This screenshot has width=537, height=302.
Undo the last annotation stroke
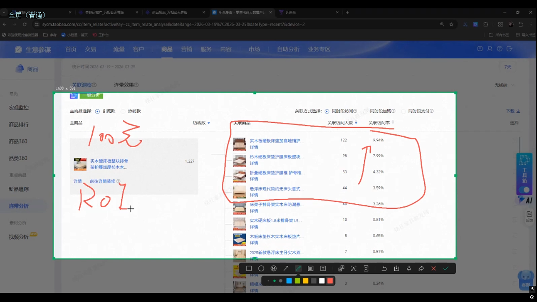tap(384, 268)
